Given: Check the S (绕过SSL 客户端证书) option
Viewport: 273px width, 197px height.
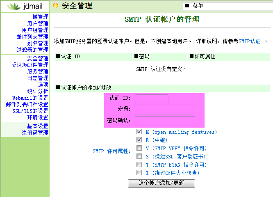Looking at the screenshot, I should 139,156.
